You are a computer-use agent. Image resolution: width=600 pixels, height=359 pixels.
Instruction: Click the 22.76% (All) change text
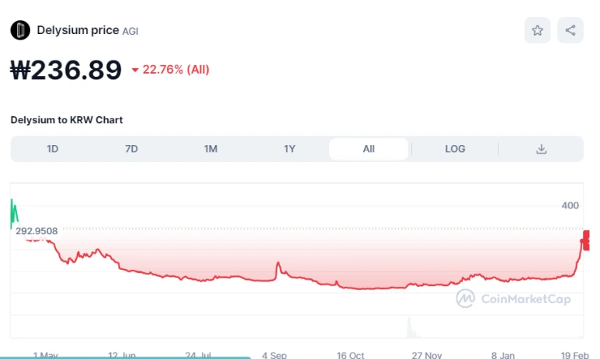(176, 70)
